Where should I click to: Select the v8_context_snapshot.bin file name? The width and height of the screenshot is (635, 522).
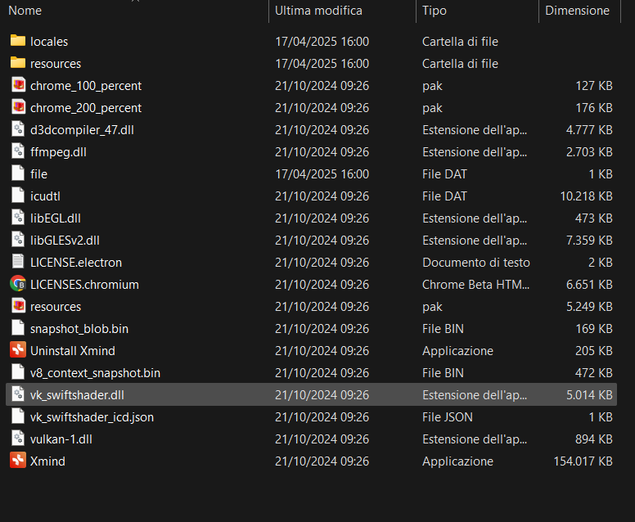click(95, 372)
